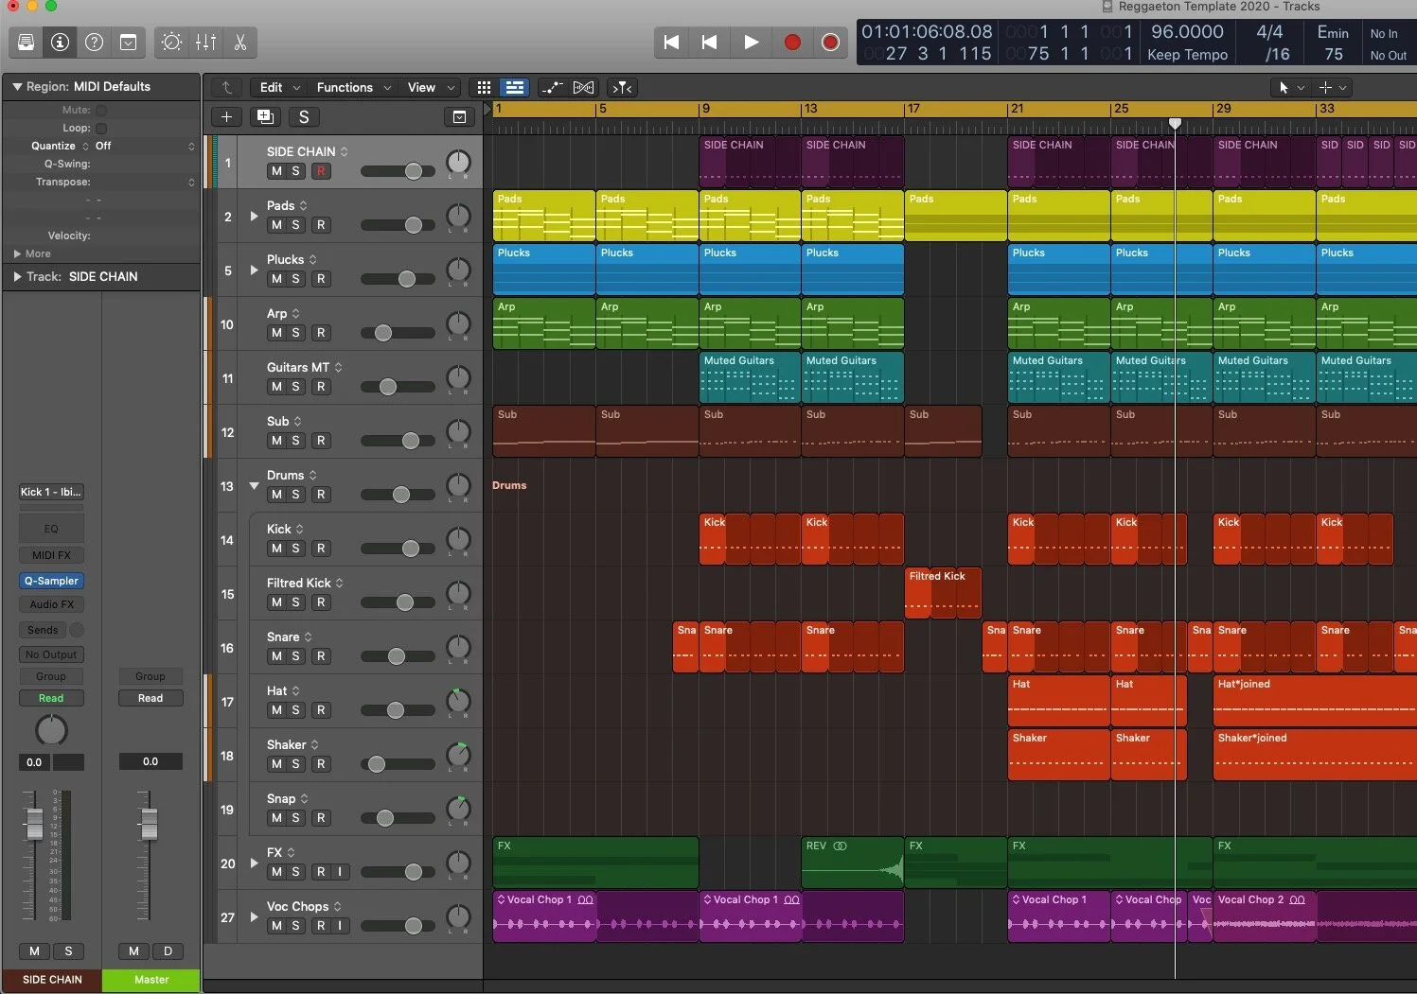Click the green Read automation button
Screen dimensions: 1417x994
(51, 698)
